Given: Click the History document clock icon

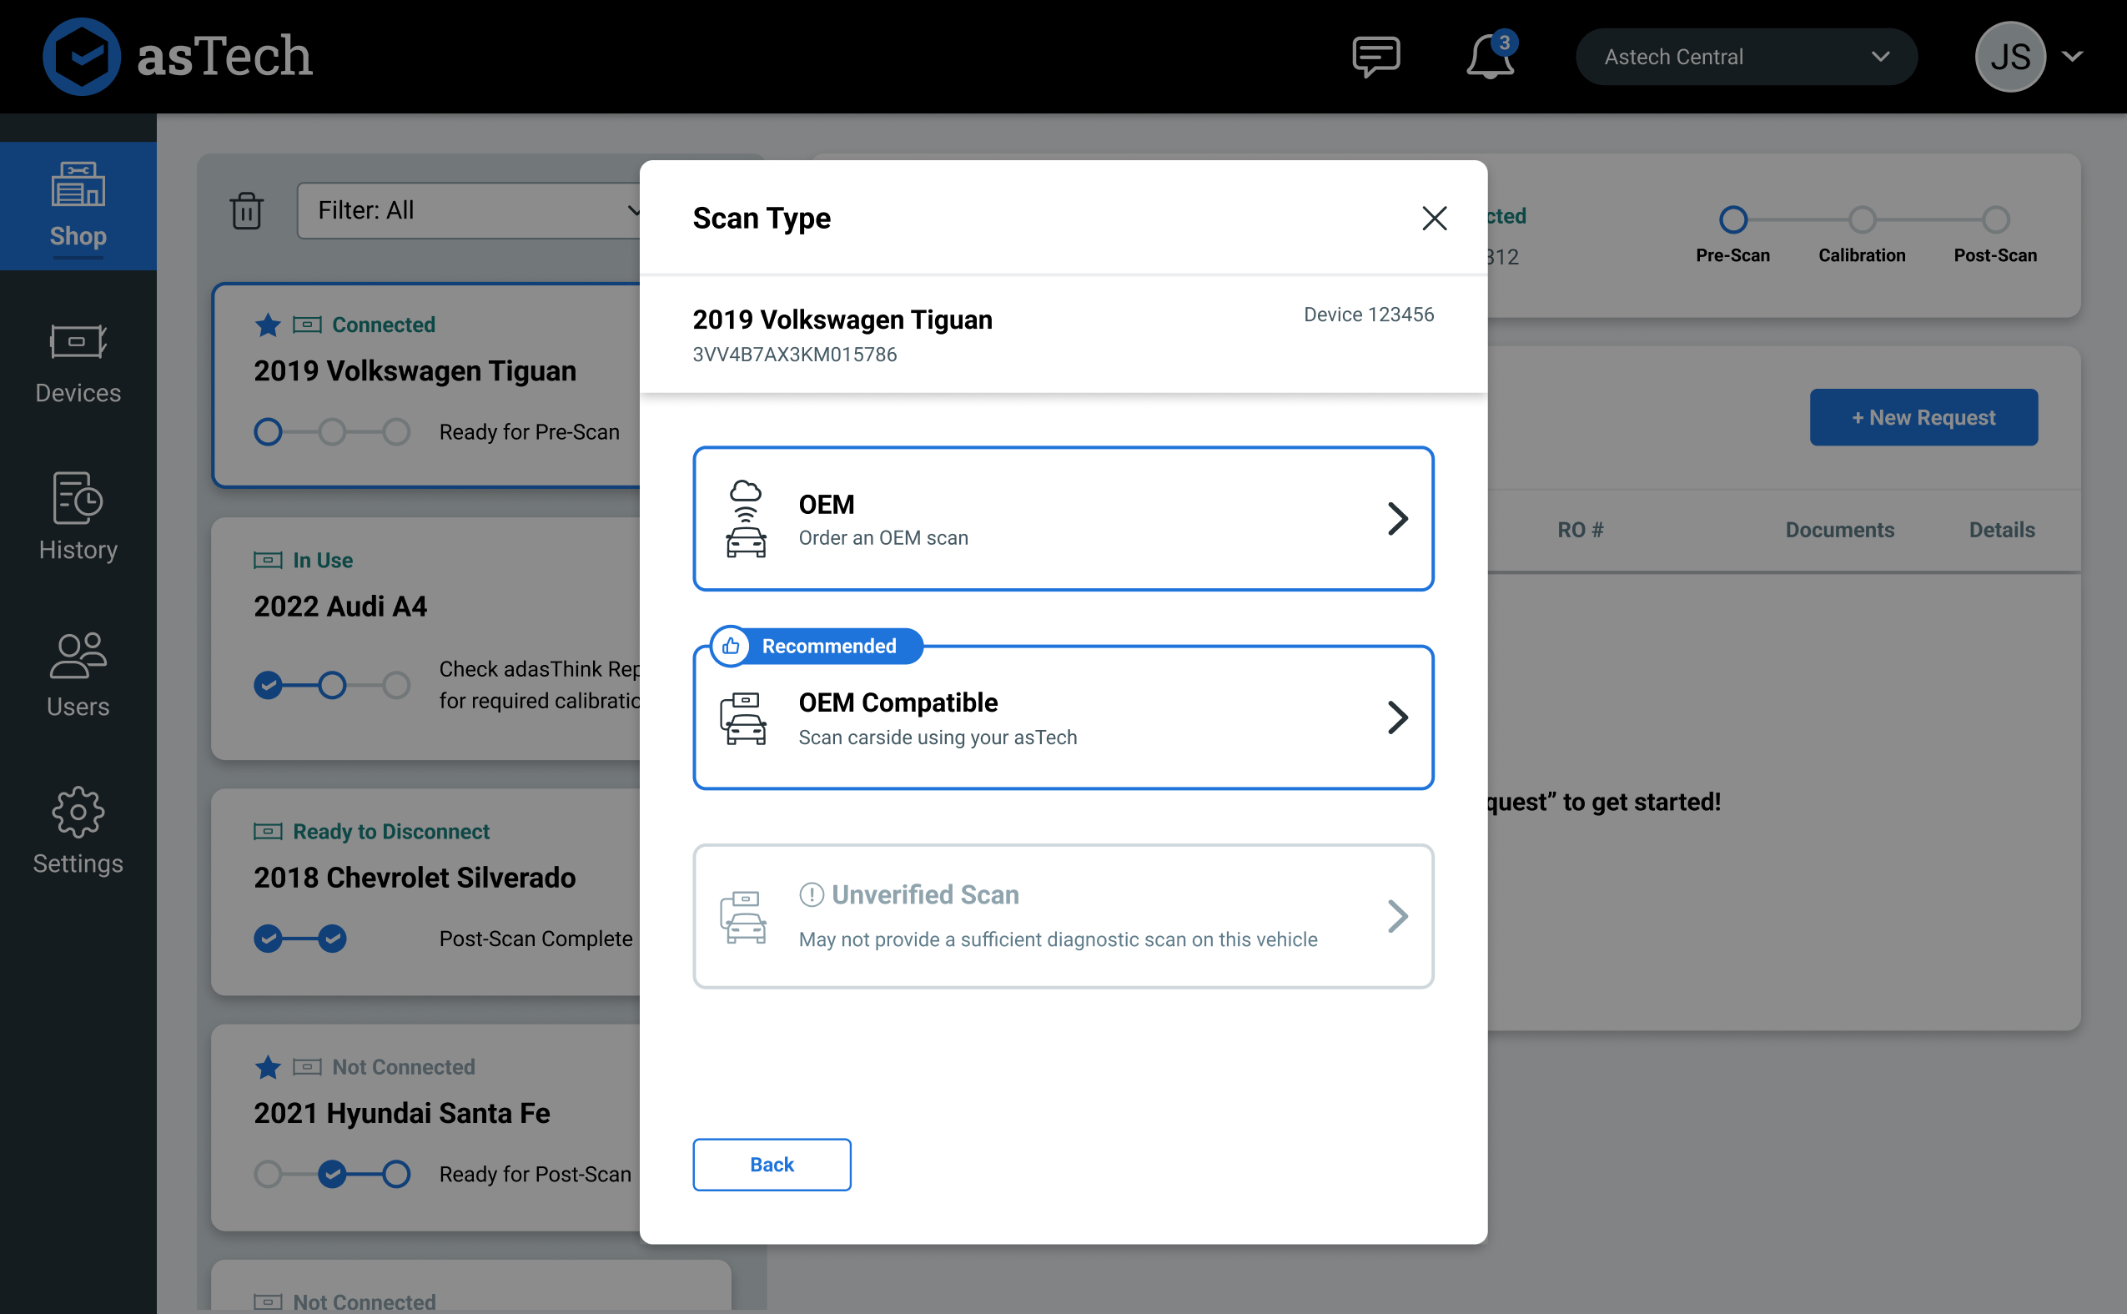Looking at the screenshot, I should [x=78, y=498].
